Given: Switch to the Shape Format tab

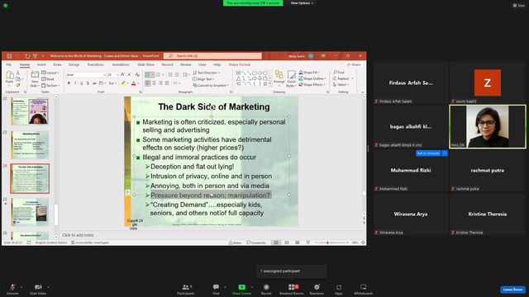Looking at the screenshot, I should click(239, 64).
